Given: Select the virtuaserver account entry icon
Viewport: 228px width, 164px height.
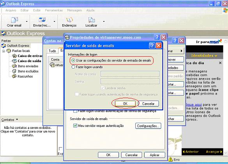Looking at the screenshot, I should [x=52, y=65].
